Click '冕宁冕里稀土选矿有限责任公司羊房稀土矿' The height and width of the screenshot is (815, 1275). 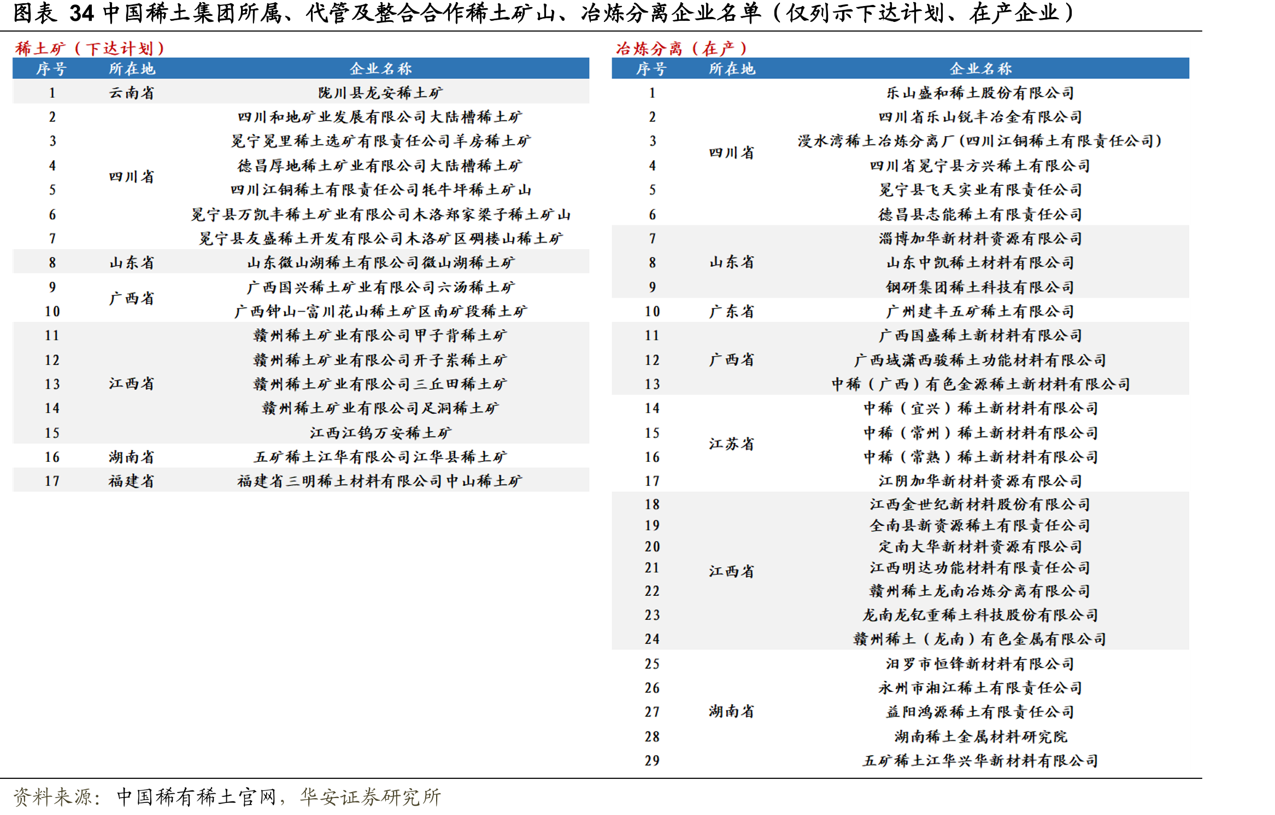tap(380, 141)
